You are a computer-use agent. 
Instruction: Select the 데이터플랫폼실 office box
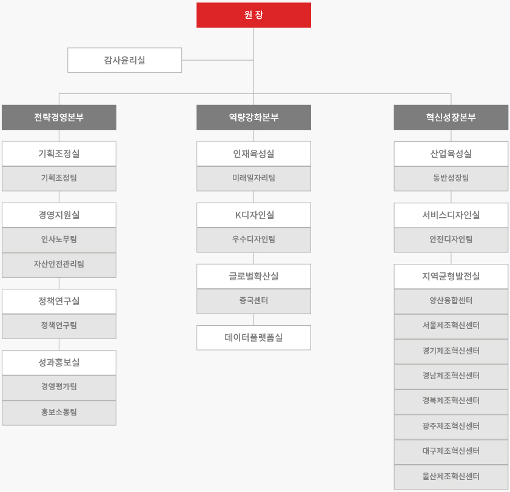(253, 338)
